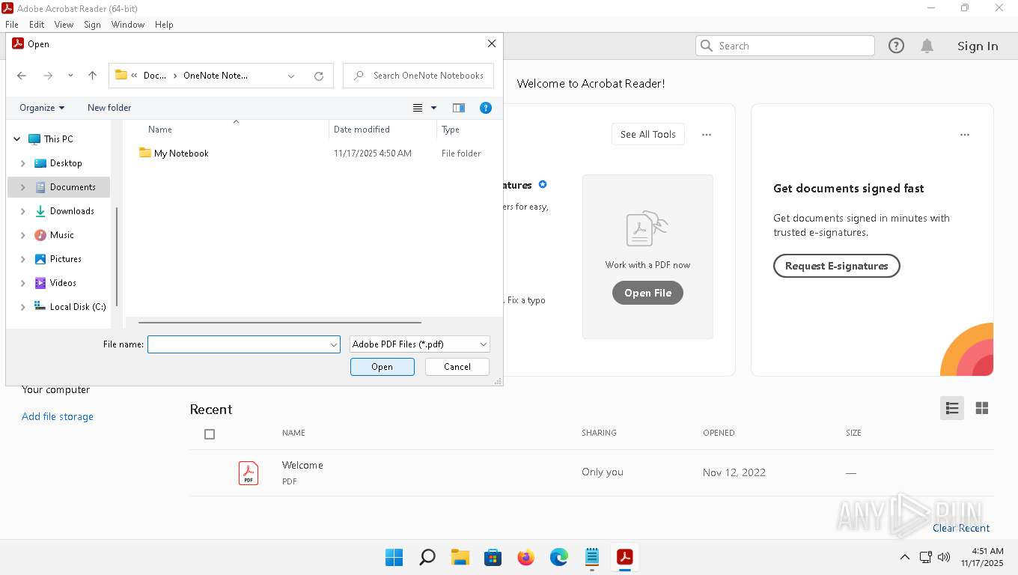Open the Window menu
This screenshot has width=1018, height=575.
pyautogui.click(x=128, y=25)
